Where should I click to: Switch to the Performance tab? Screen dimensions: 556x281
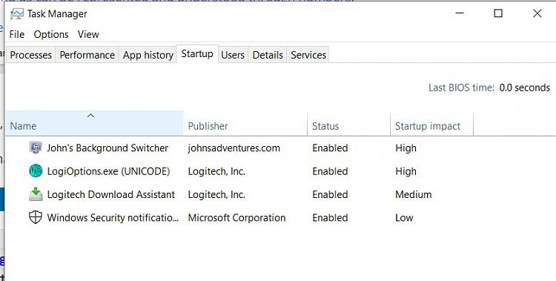[x=87, y=55]
